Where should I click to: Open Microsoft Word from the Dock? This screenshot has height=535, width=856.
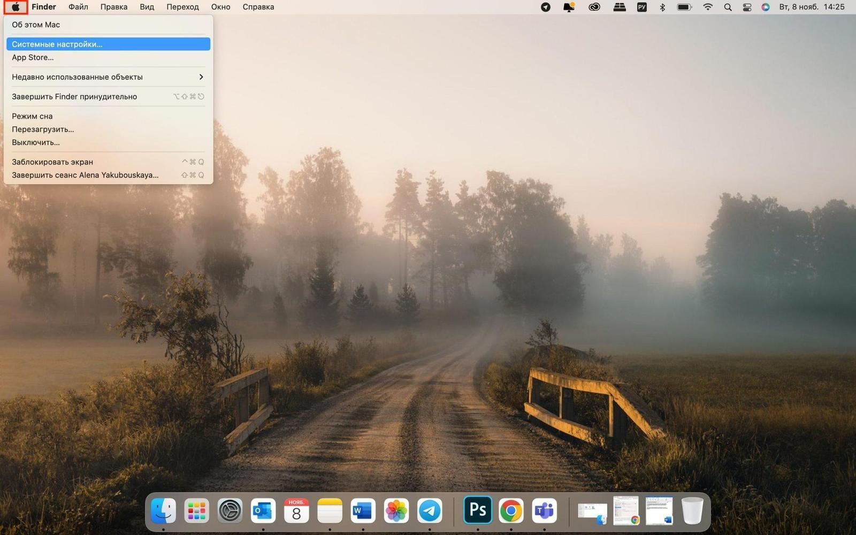click(363, 511)
